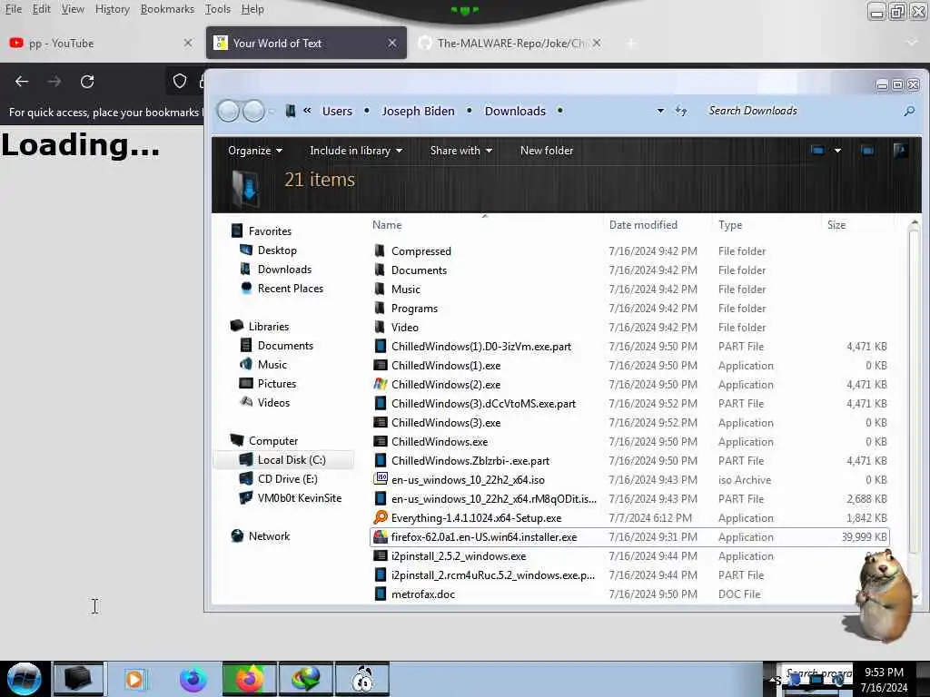The image size is (930, 697).
Task: Click the Compressed folder icon
Action: [x=381, y=250]
